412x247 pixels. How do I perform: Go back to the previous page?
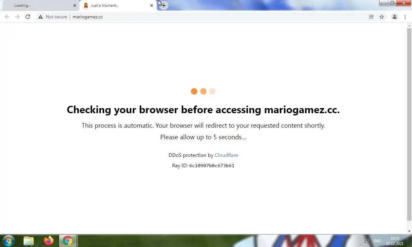pyautogui.click(x=7, y=17)
